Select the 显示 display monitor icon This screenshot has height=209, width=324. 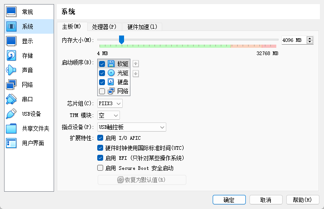coord(11,41)
